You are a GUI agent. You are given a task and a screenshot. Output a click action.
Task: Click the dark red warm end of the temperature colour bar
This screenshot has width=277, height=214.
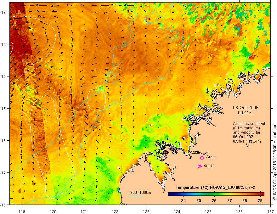tap(262, 194)
